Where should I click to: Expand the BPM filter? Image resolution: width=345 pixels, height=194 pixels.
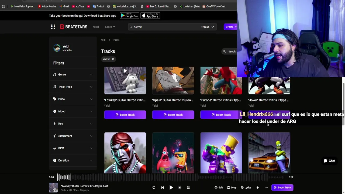[x=73, y=148]
